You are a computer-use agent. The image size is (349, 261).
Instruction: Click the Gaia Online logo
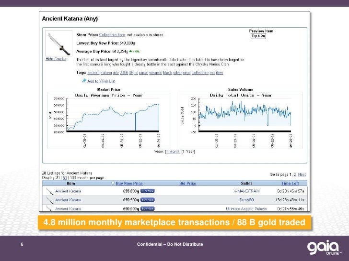click(324, 247)
